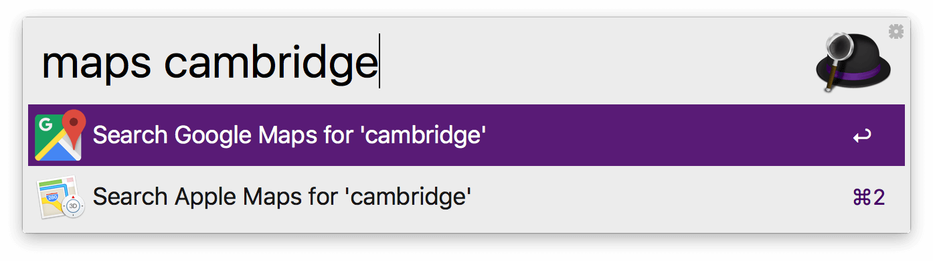
Task: Select the 'Search Apple Maps for cambridge' result
Action: click(x=466, y=197)
